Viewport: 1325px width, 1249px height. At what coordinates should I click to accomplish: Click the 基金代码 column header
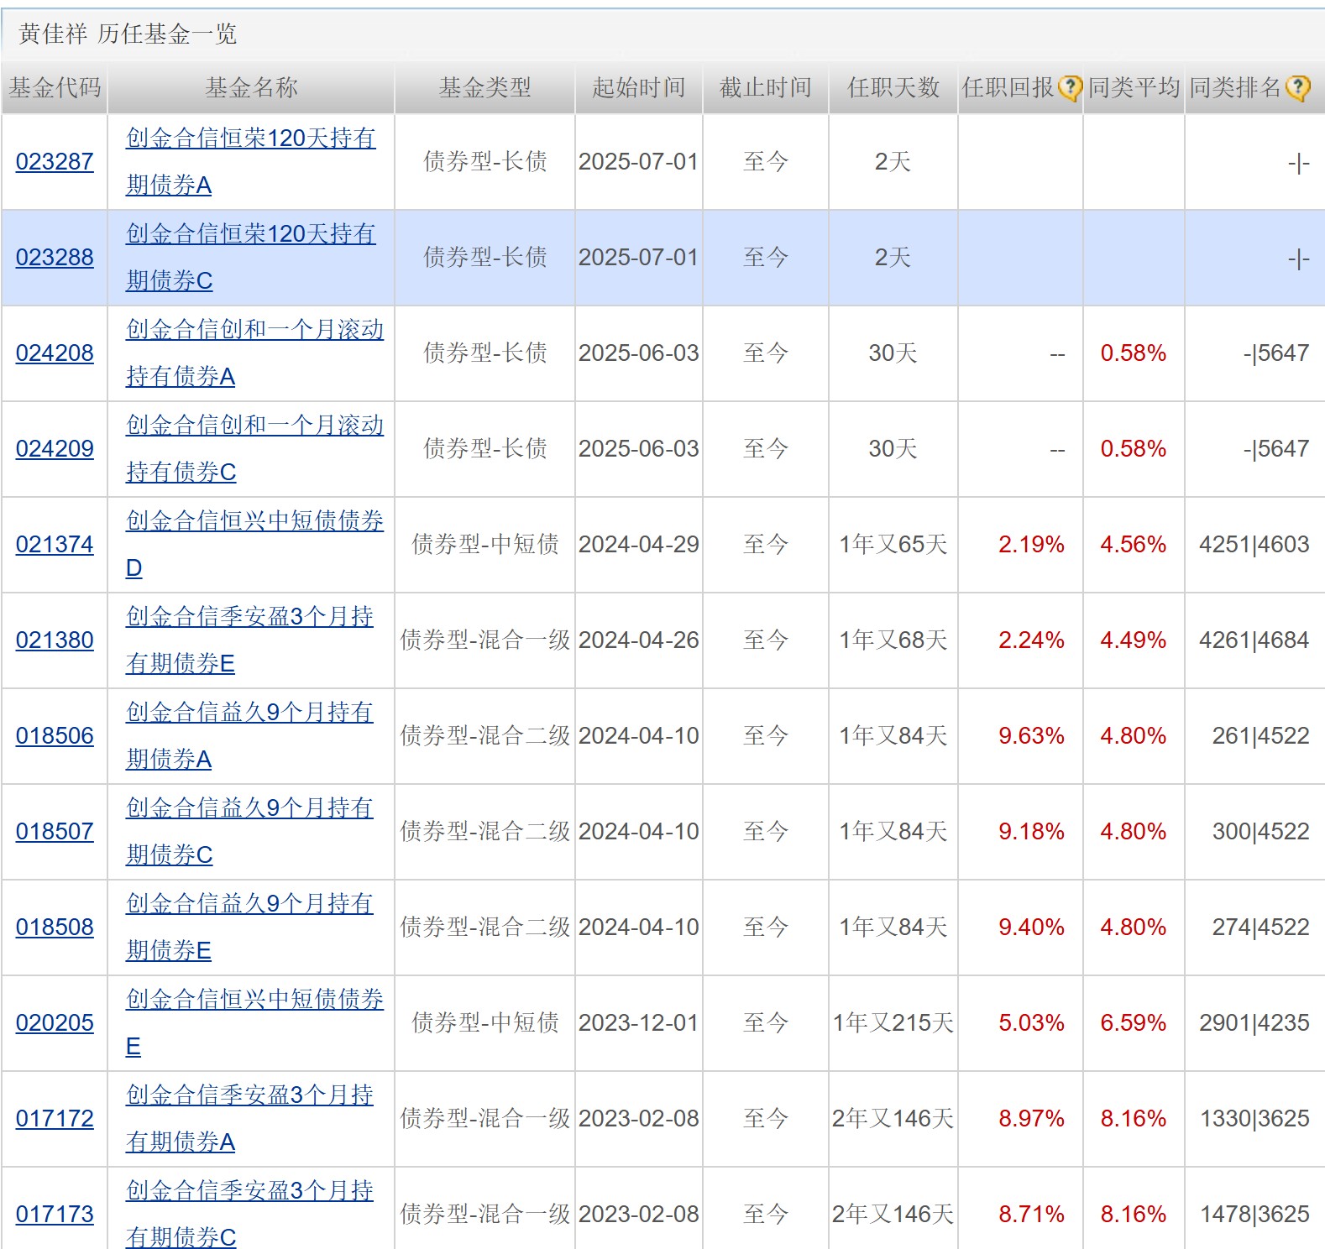(x=55, y=87)
